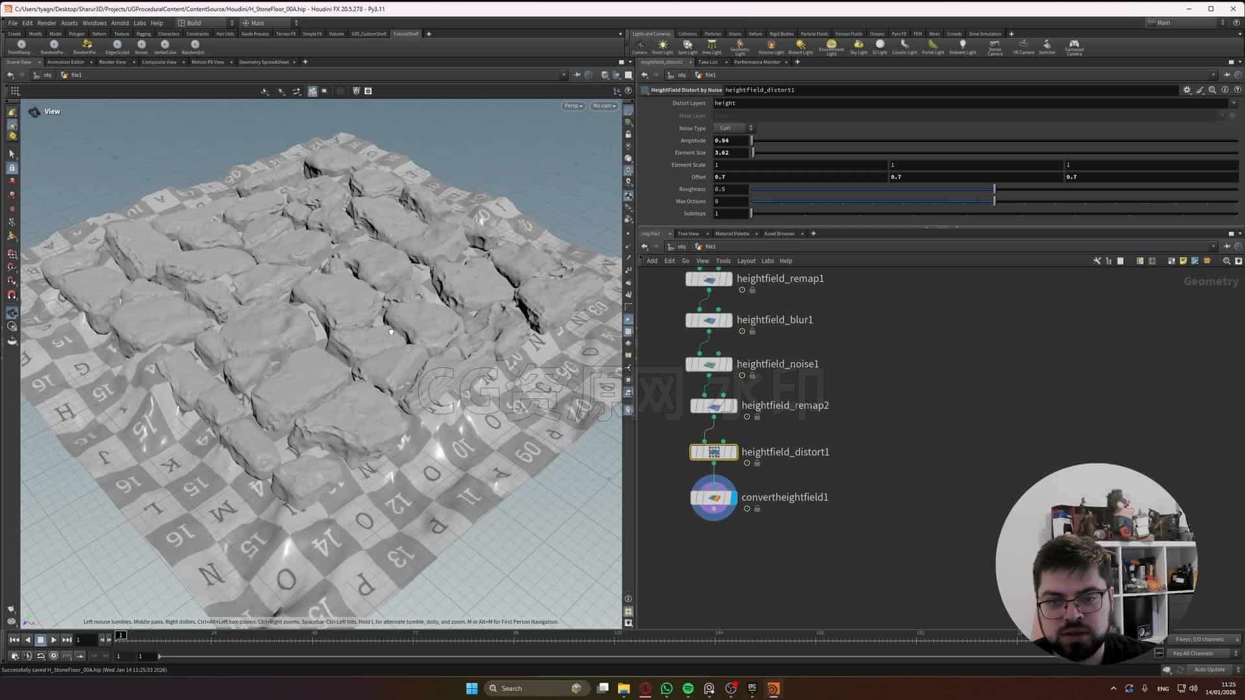Open File Explorer from the taskbar

pyautogui.click(x=624, y=688)
